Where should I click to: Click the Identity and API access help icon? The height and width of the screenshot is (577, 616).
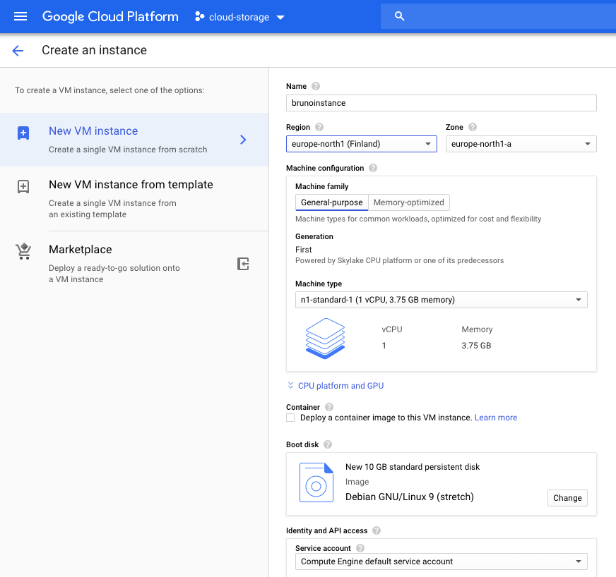[x=376, y=530]
